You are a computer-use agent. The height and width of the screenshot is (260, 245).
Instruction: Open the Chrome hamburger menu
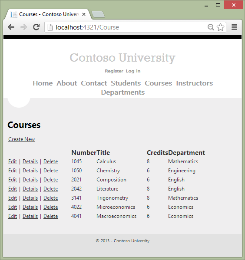tap(234, 27)
